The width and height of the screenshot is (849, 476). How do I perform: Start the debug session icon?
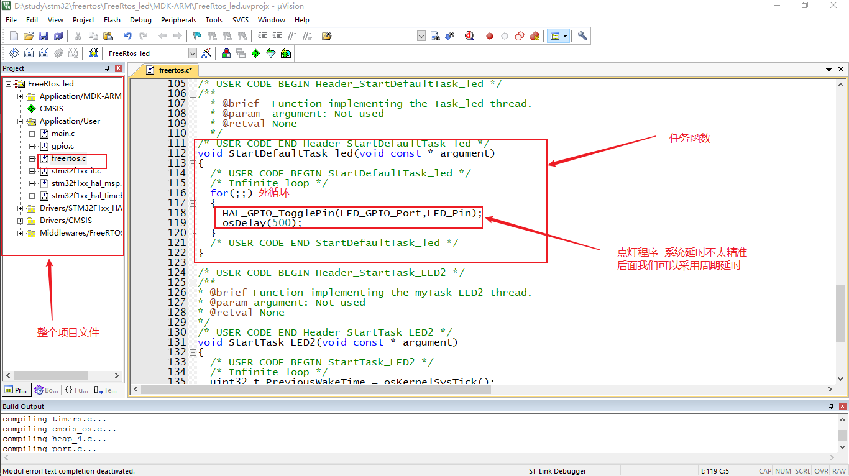point(469,36)
